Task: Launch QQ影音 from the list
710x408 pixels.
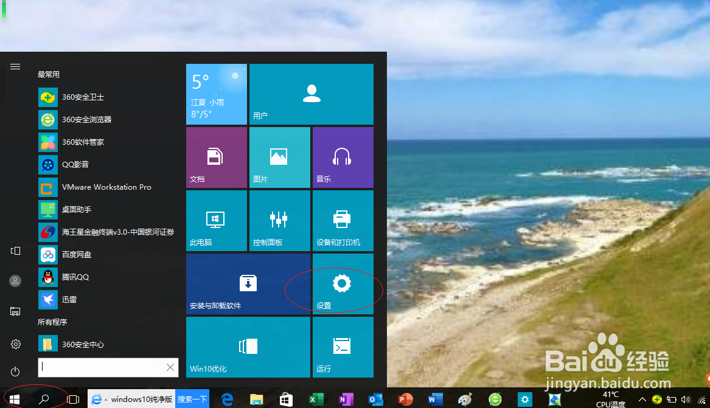Action: point(108,165)
